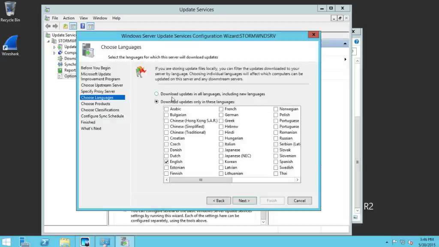Open PowerShell from the taskbar
Viewport: 439px width, 247px height.
click(45, 242)
